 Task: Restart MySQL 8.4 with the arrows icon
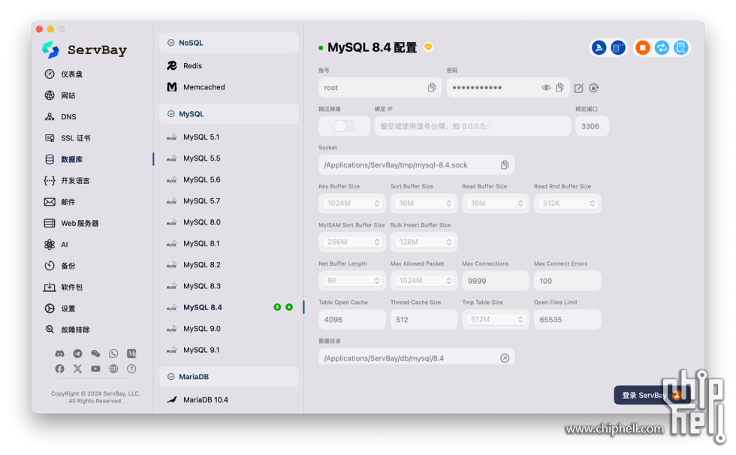coord(662,47)
